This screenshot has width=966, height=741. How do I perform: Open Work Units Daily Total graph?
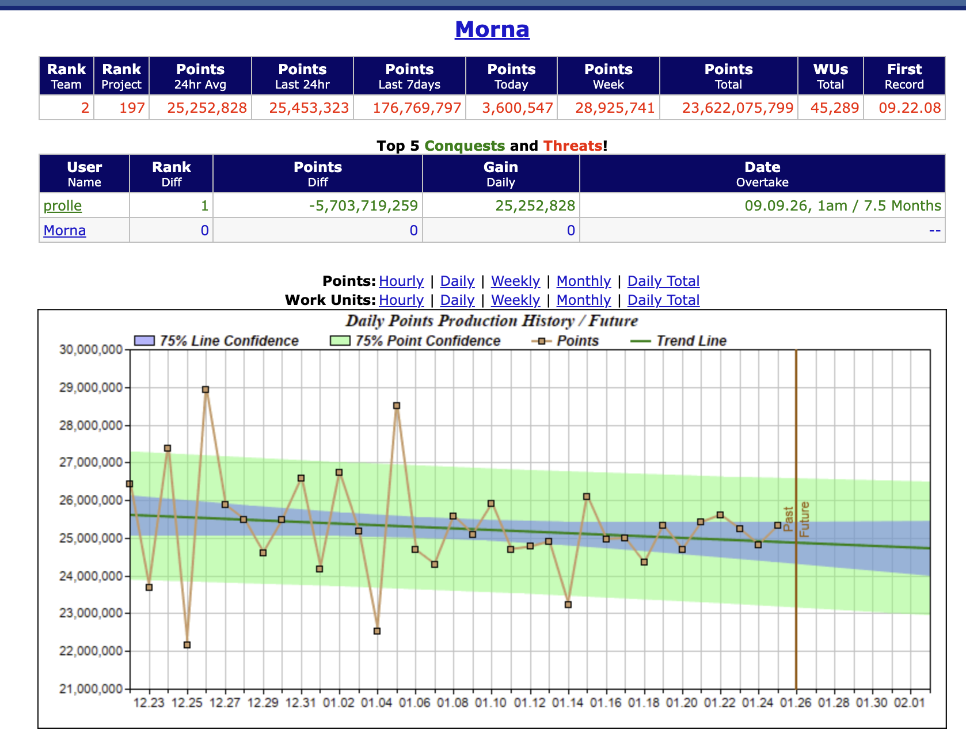[x=663, y=300]
